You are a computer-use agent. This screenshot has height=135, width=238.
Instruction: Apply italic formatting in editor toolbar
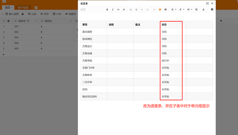pos(113,10)
